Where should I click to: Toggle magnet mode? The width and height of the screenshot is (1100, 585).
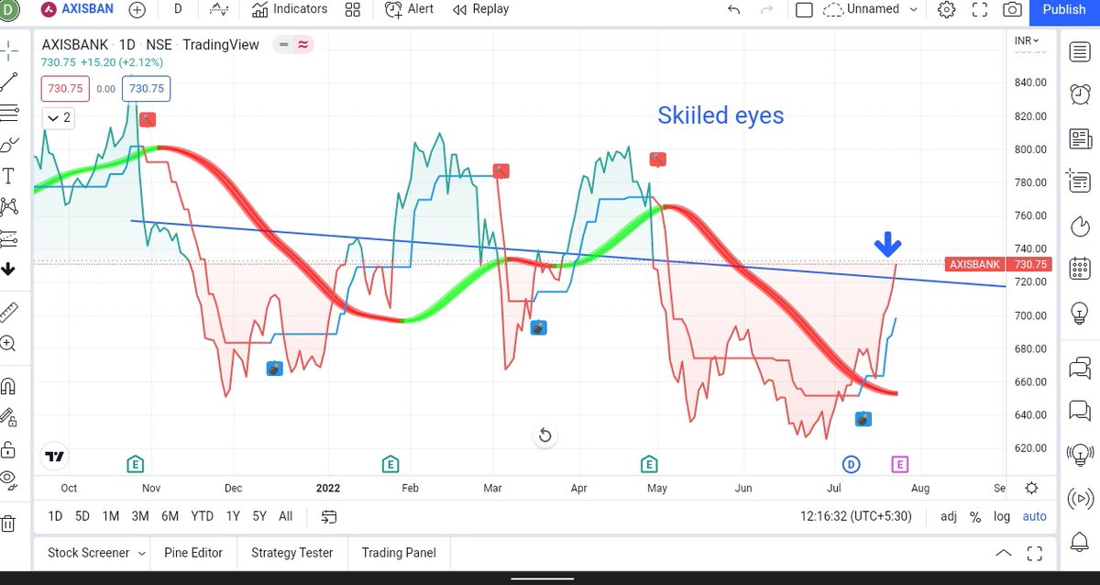coord(8,386)
